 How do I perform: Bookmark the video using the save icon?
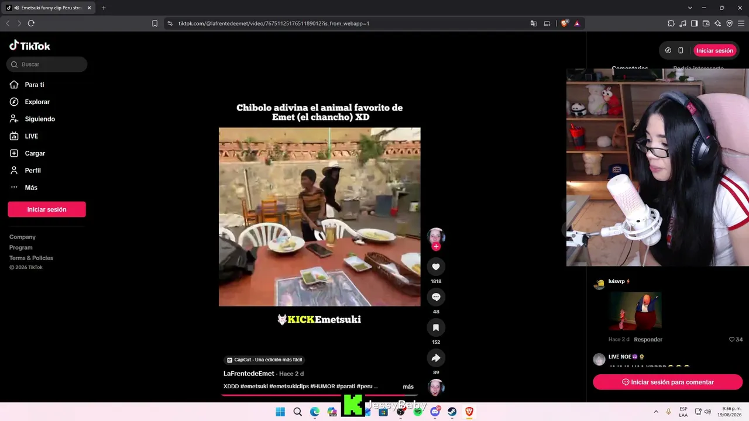[x=436, y=327]
